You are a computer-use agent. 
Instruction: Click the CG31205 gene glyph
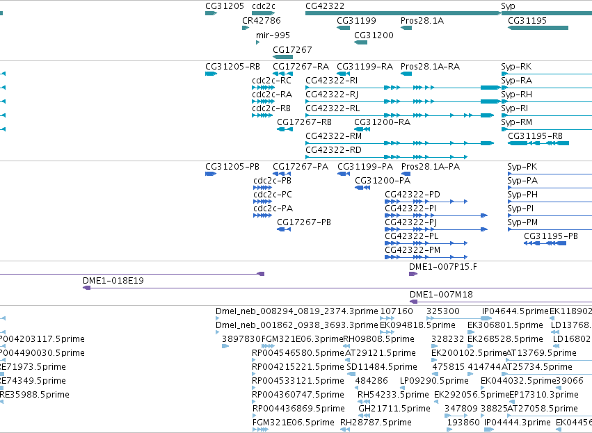[x=211, y=13]
